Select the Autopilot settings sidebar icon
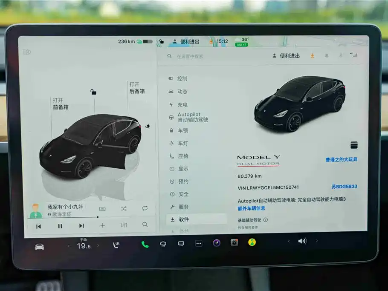 pos(171,117)
